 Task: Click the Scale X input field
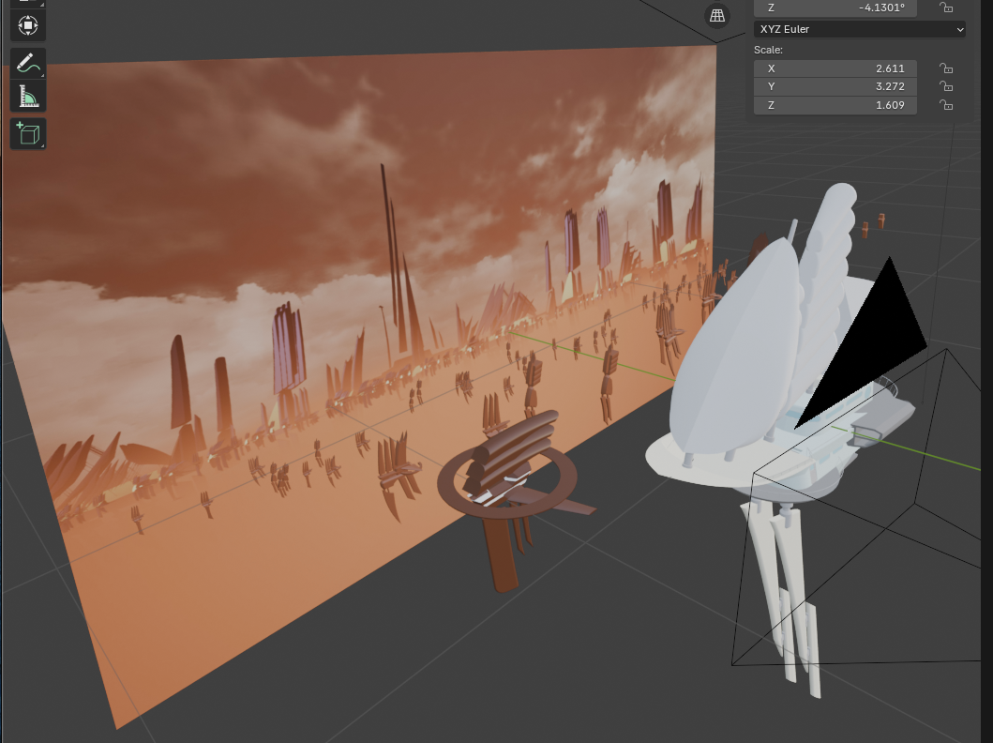pos(835,68)
